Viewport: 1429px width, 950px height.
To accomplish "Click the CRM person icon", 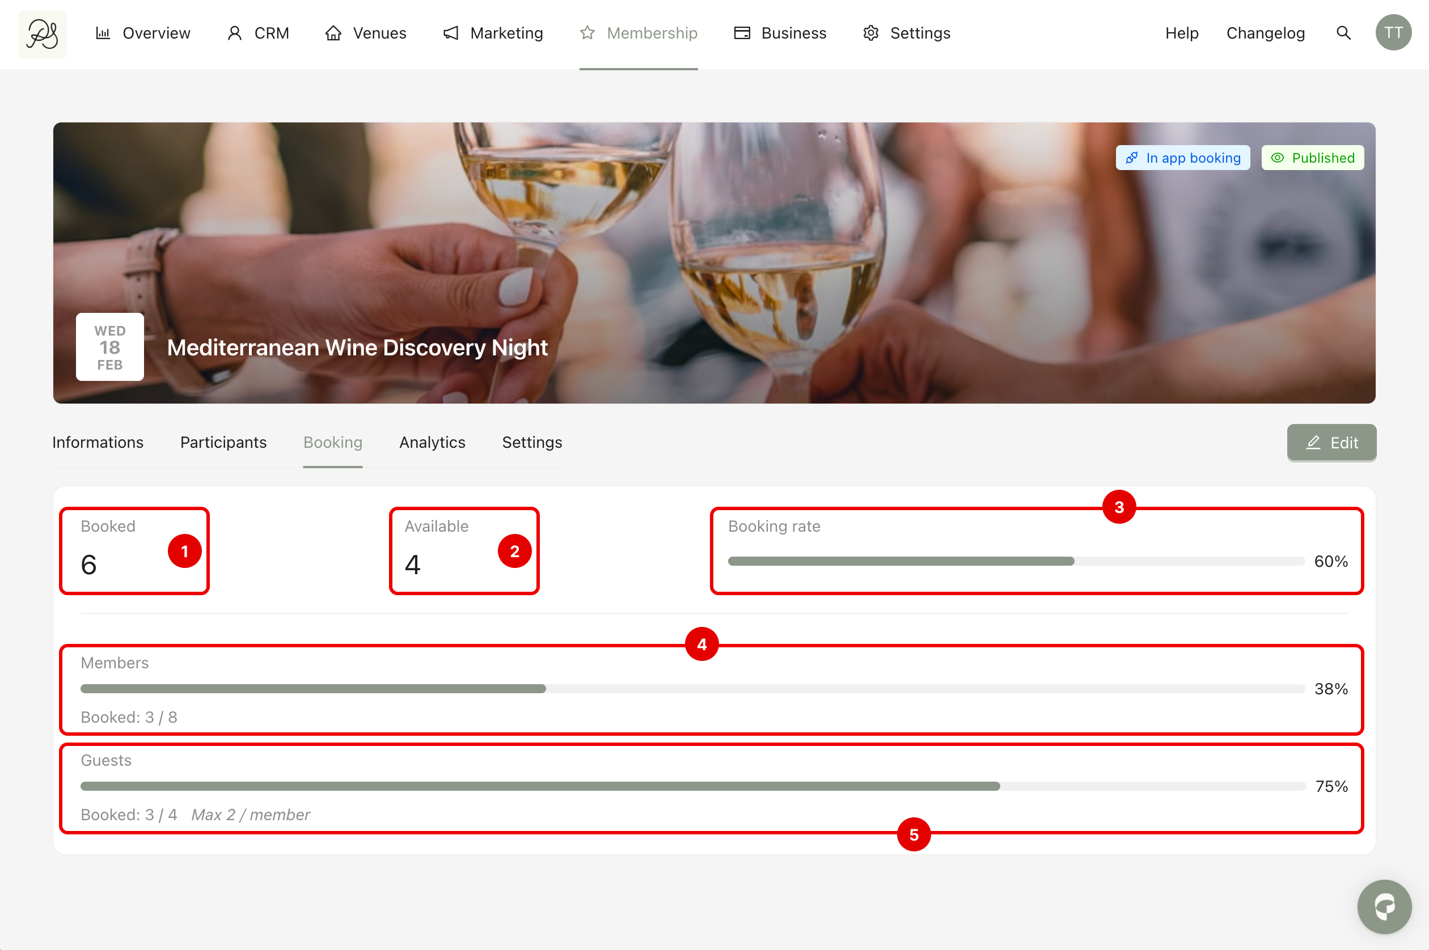I will [235, 33].
